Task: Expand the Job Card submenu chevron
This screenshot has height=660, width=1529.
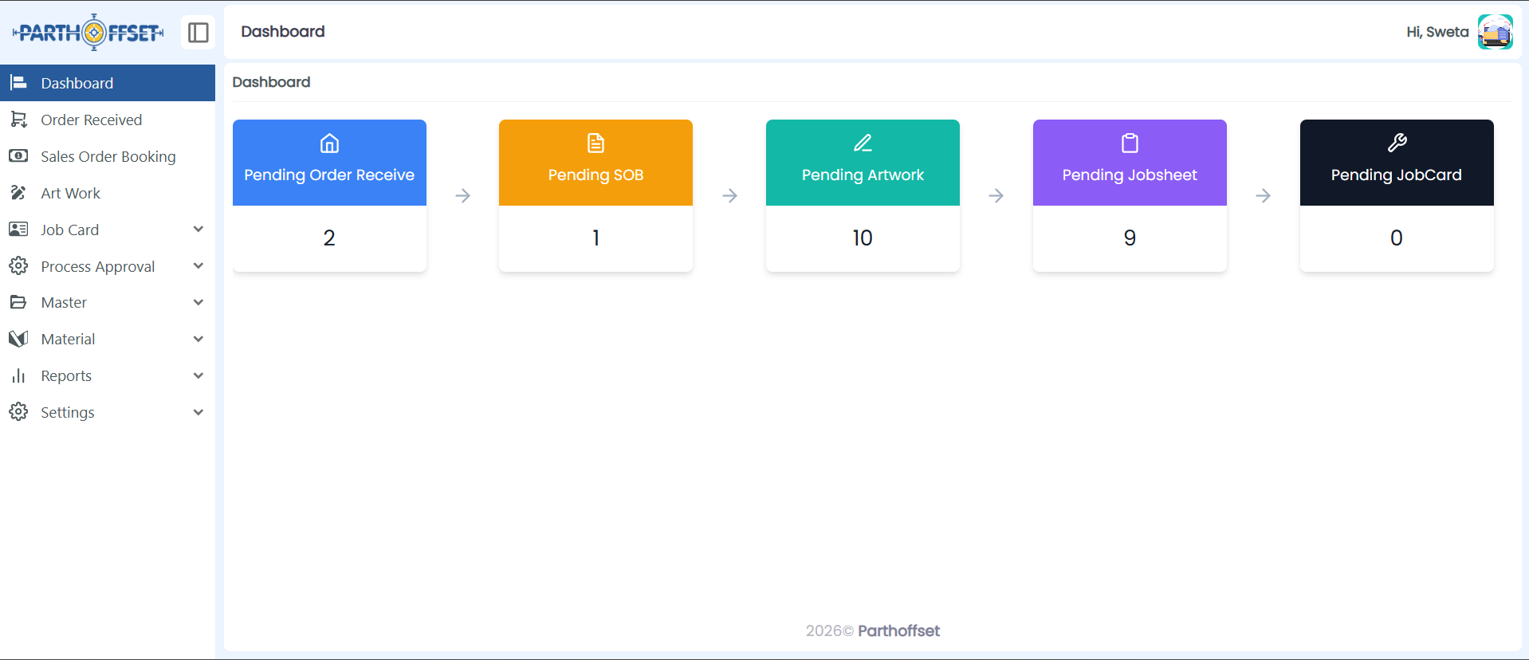Action: [198, 230]
